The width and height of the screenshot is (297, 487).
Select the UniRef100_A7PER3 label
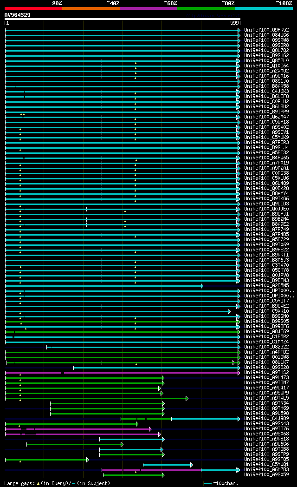(266, 142)
